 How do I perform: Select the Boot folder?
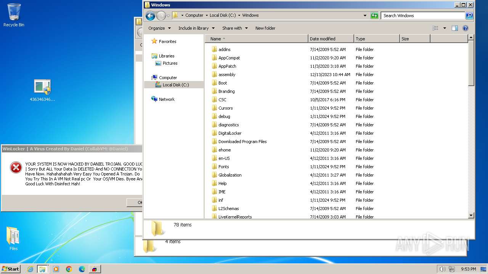pos(223,83)
